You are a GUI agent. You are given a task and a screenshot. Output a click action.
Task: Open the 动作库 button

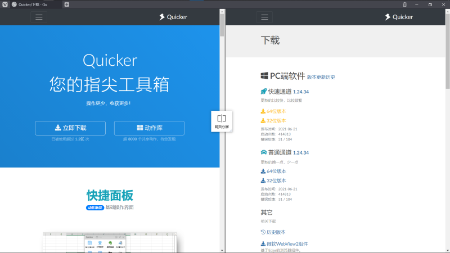[149, 128]
